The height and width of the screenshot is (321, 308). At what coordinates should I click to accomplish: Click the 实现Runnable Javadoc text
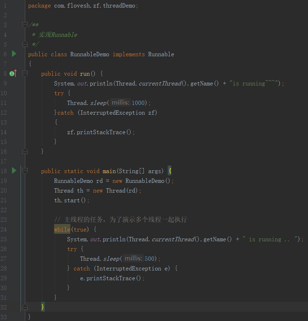pyautogui.click(x=58, y=35)
